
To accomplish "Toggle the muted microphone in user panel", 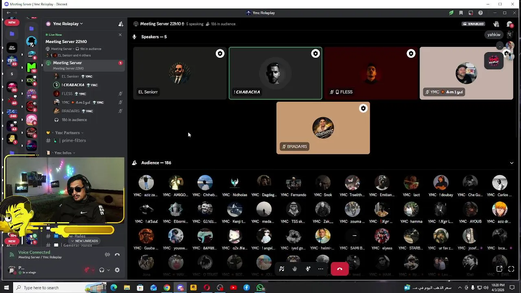I will pyautogui.click(x=87, y=270).
